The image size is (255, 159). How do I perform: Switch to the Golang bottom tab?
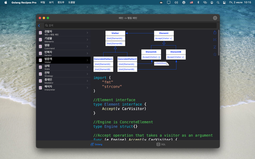click(x=96, y=144)
